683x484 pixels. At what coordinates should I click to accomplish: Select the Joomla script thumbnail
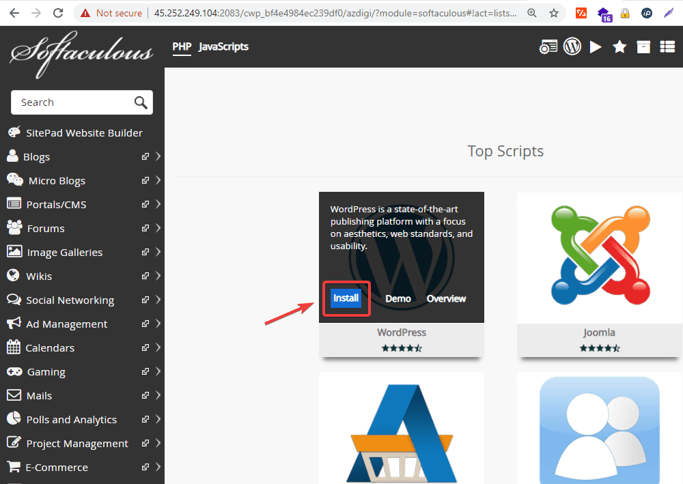599,256
